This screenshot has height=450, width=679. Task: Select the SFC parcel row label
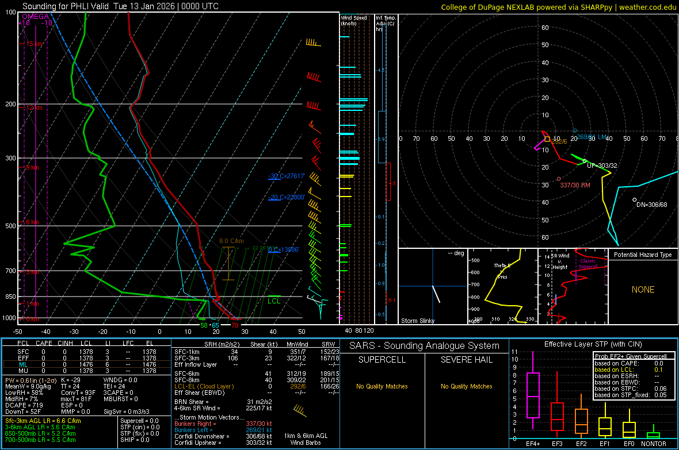pos(23,352)
